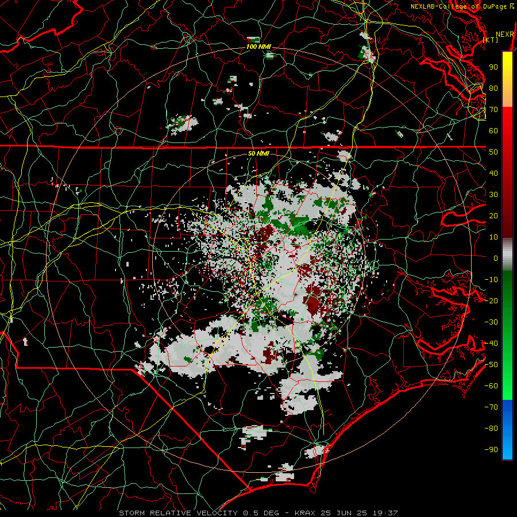
Task: Select the -40 value on velocity scale
Action: [491, 344]
